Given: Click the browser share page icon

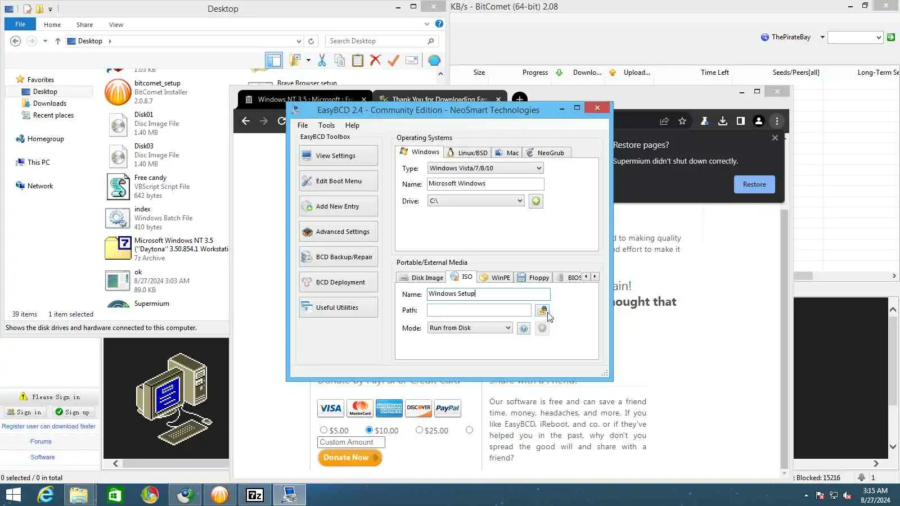Looking at the screenshot, I should click(x=664, y=121).
